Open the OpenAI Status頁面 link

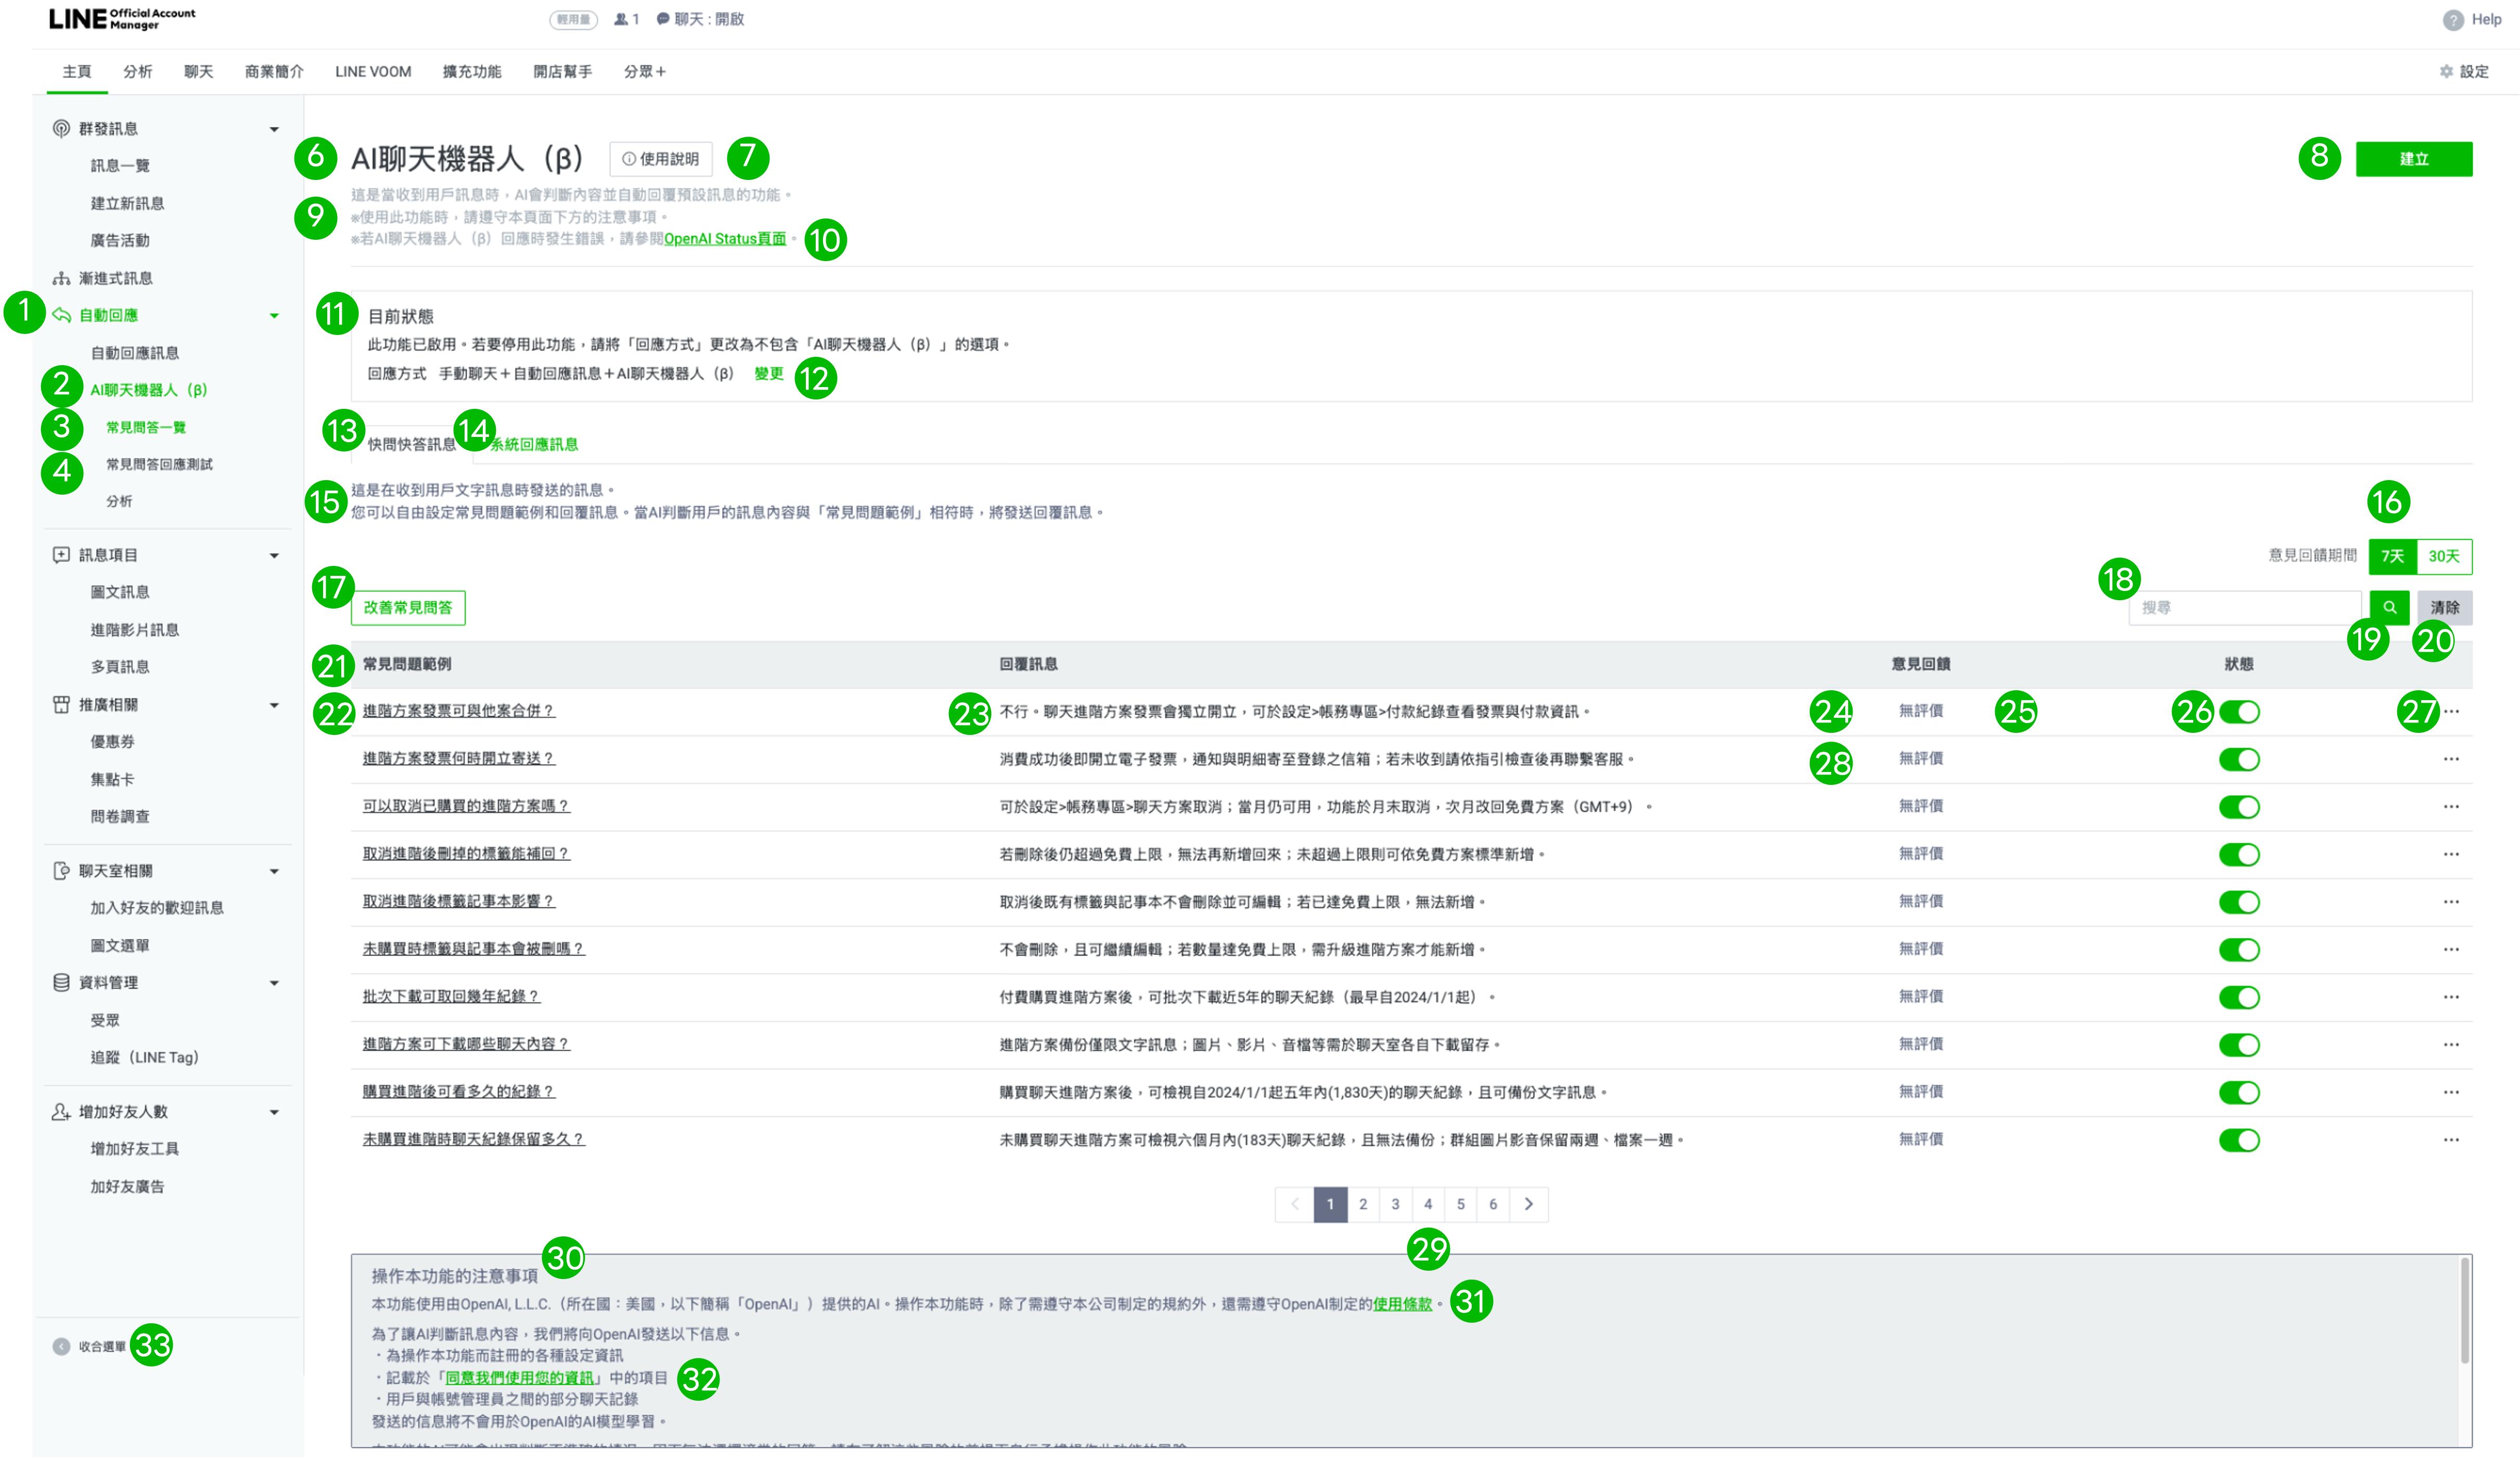pos(725,239)
